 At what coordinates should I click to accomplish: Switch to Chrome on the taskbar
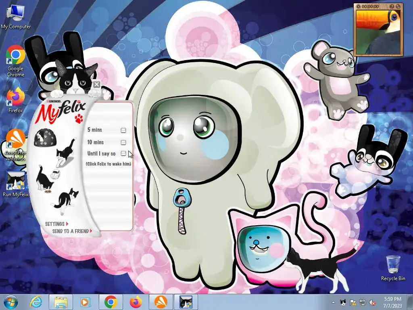(x=111, y=302)
